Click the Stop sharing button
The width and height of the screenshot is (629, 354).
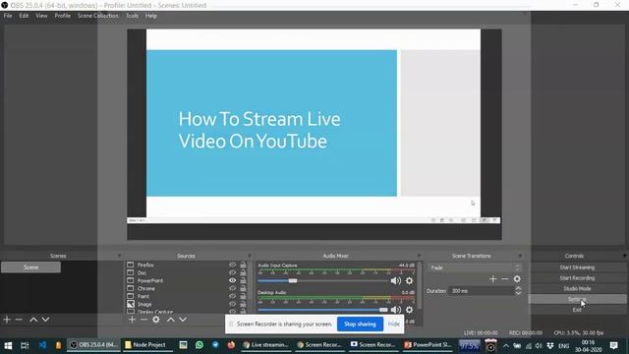[360, 324]
